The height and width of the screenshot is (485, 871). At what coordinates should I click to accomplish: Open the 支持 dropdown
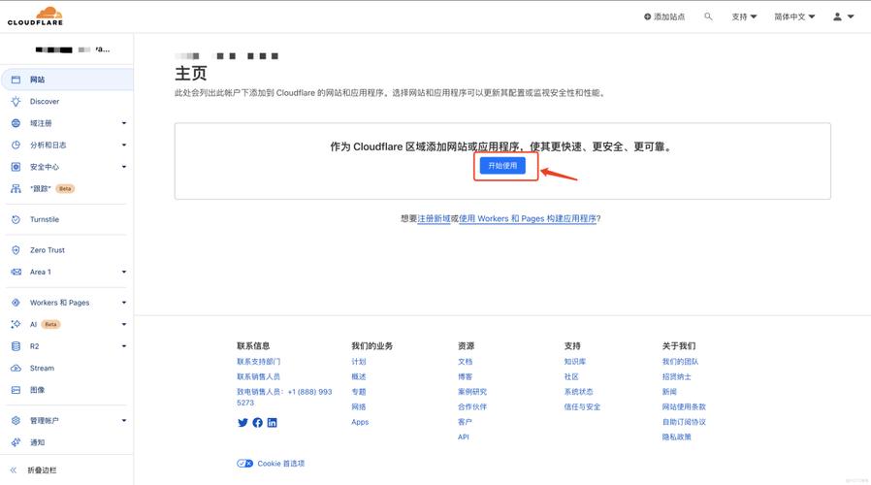tap(744, 16)
